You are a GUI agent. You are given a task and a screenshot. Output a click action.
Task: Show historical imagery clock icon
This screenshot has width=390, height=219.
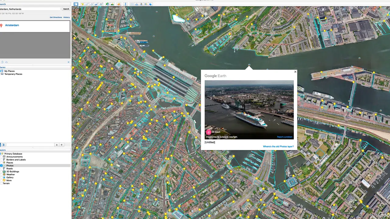coord(108,4)
